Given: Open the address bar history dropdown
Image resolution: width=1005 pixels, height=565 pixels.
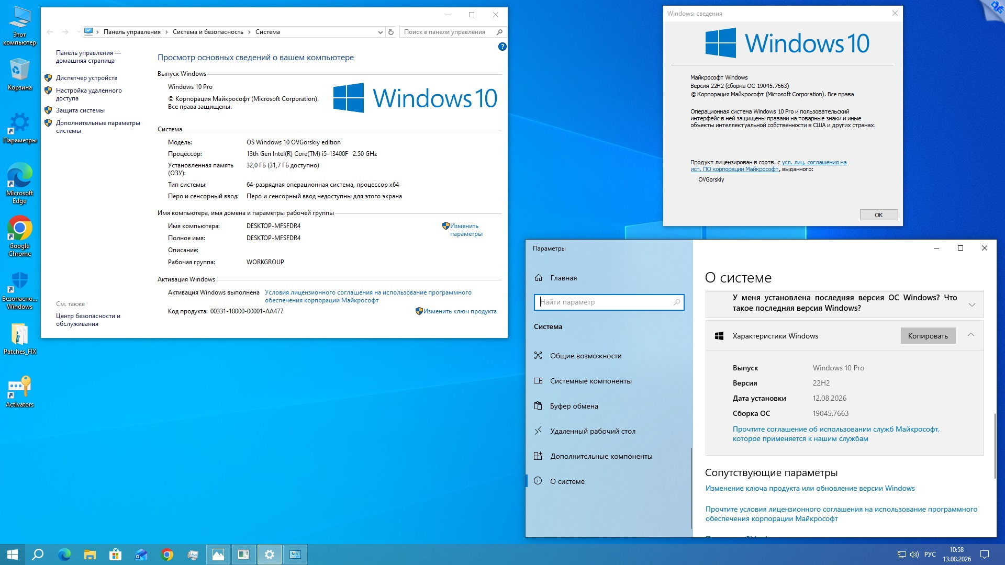Looking at the screenshot, I should (381, 32).
